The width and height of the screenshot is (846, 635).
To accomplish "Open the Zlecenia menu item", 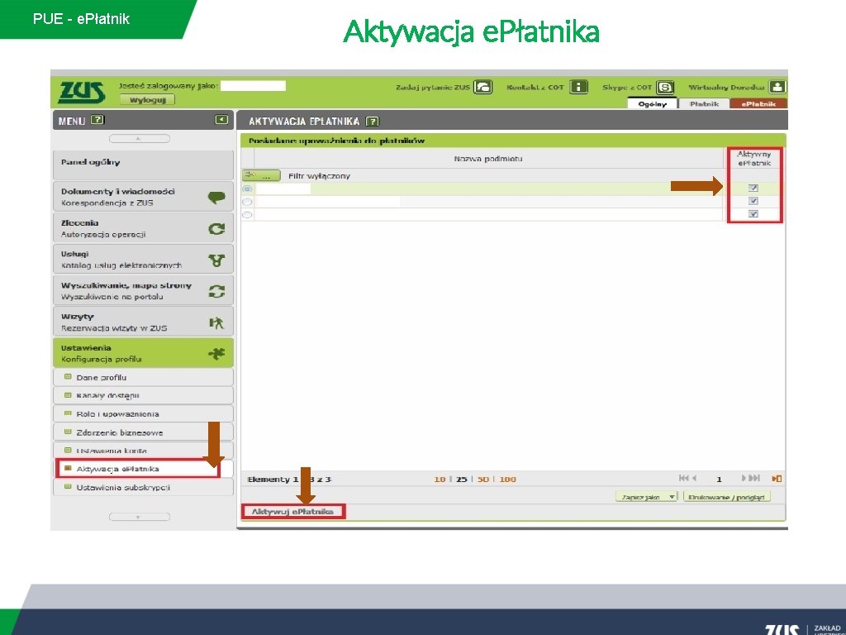I will tap(144, 228).
